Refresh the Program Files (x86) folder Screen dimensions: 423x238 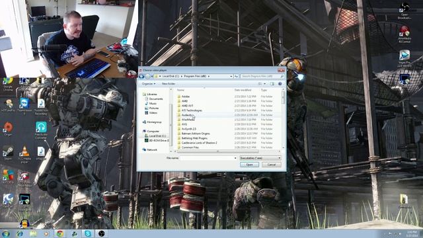[236, 77]
